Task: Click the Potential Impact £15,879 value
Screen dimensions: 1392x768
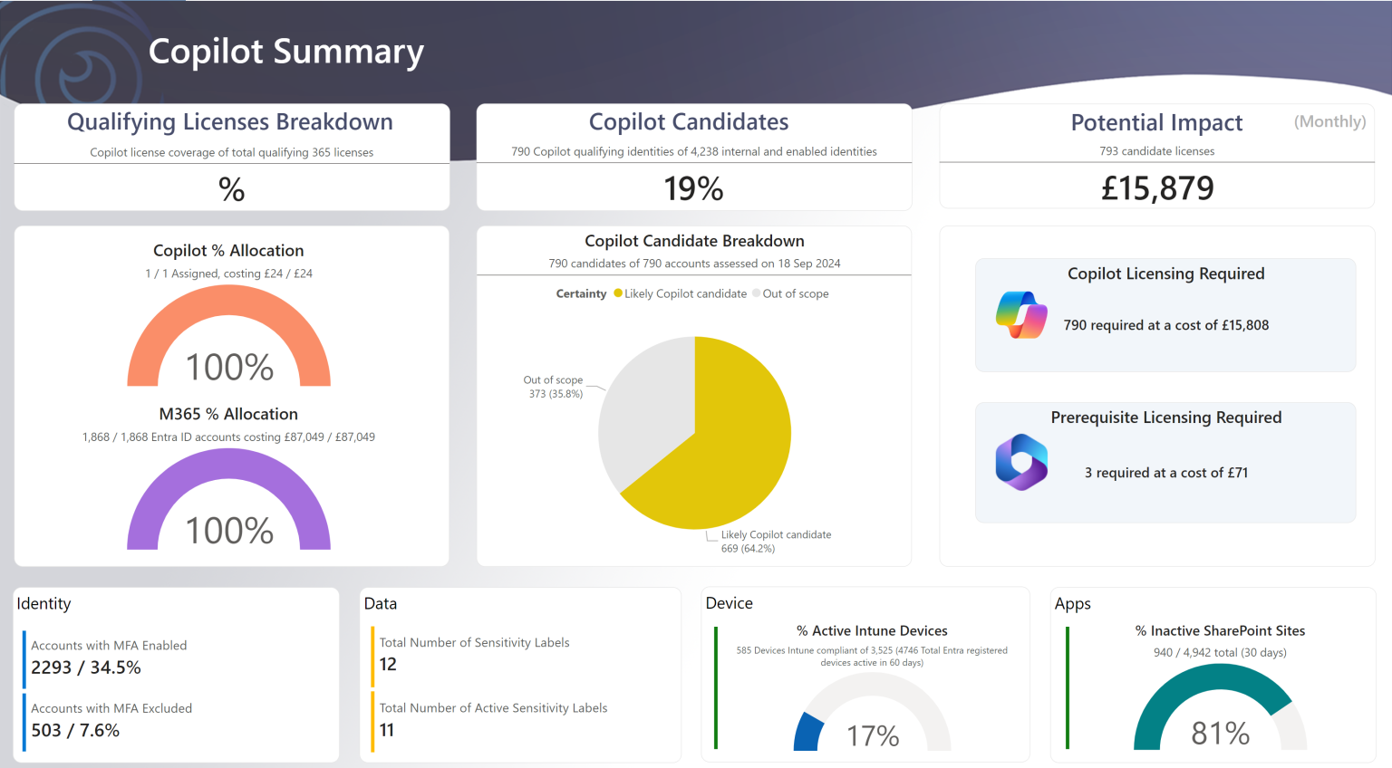Action: tap(1156, 187)
